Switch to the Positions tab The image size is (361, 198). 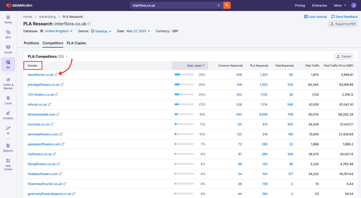[31, 43]
